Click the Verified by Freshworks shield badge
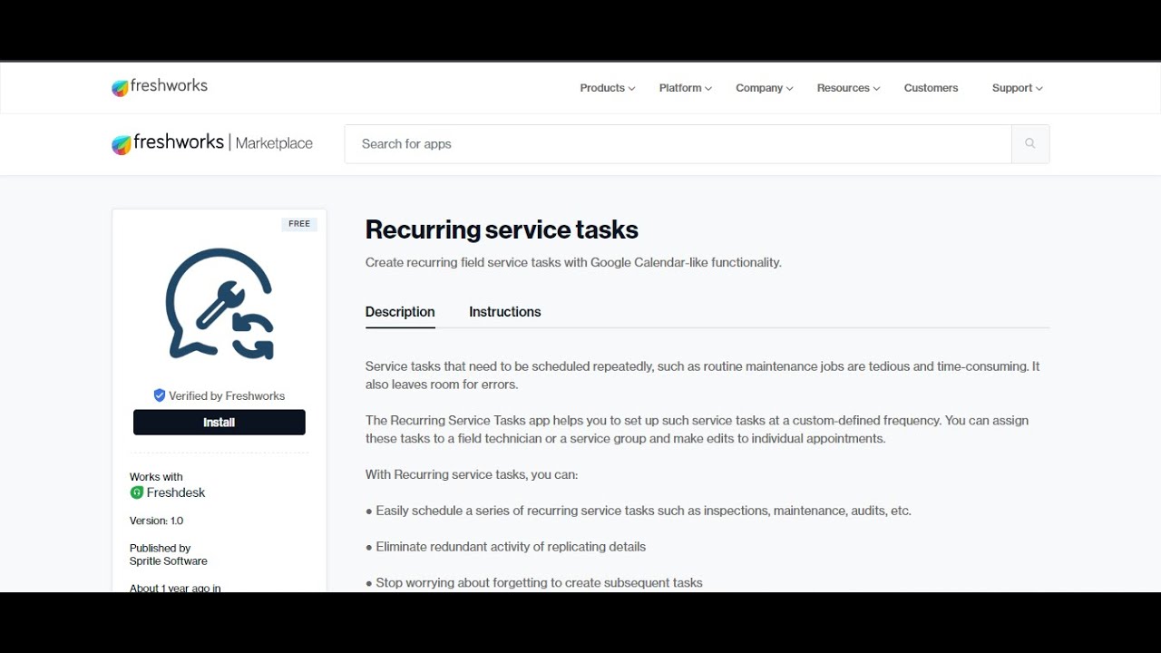 pyautogui.click(x=160, y=395)
